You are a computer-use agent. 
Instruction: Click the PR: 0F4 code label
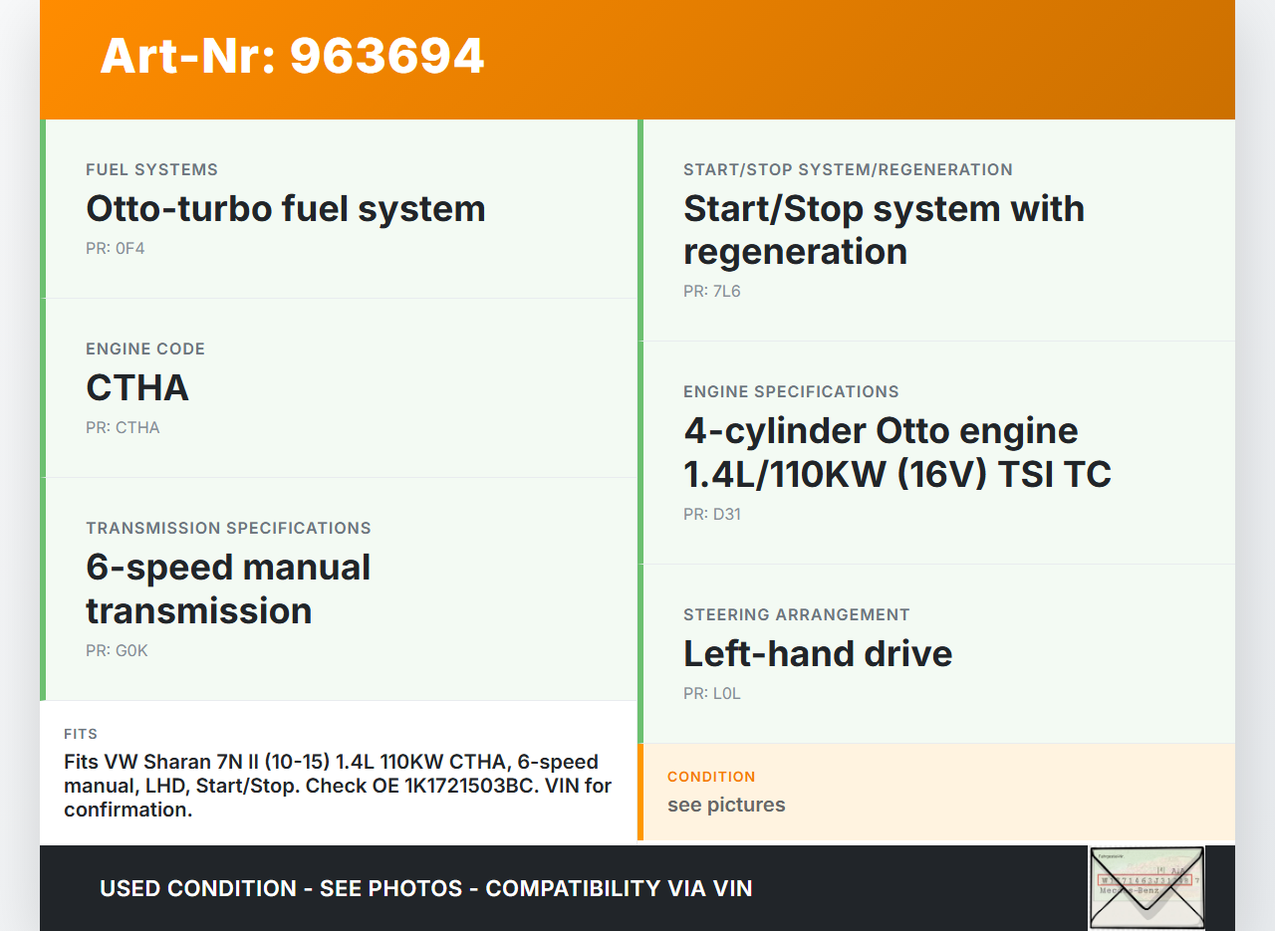point(116,249)
